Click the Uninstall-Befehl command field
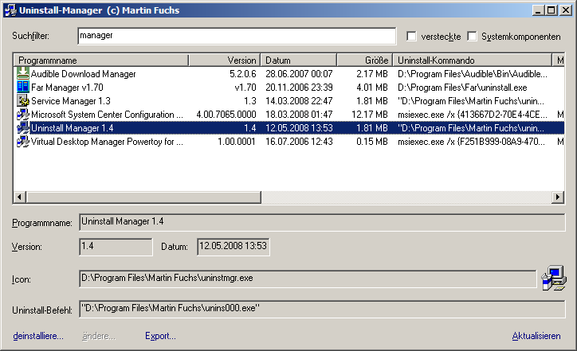This screenshot has height=351, width=577. point(322,309)
